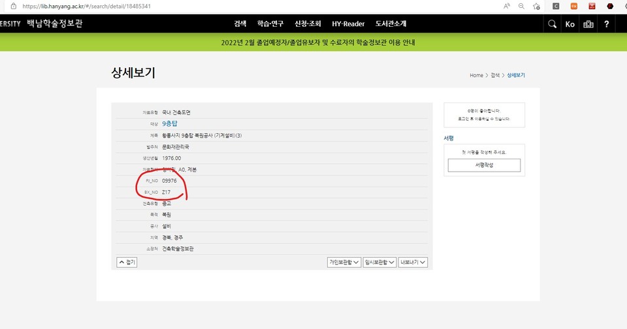Click the dark red hexagon extension icon

pyautogui.click(x=610, y=6)
